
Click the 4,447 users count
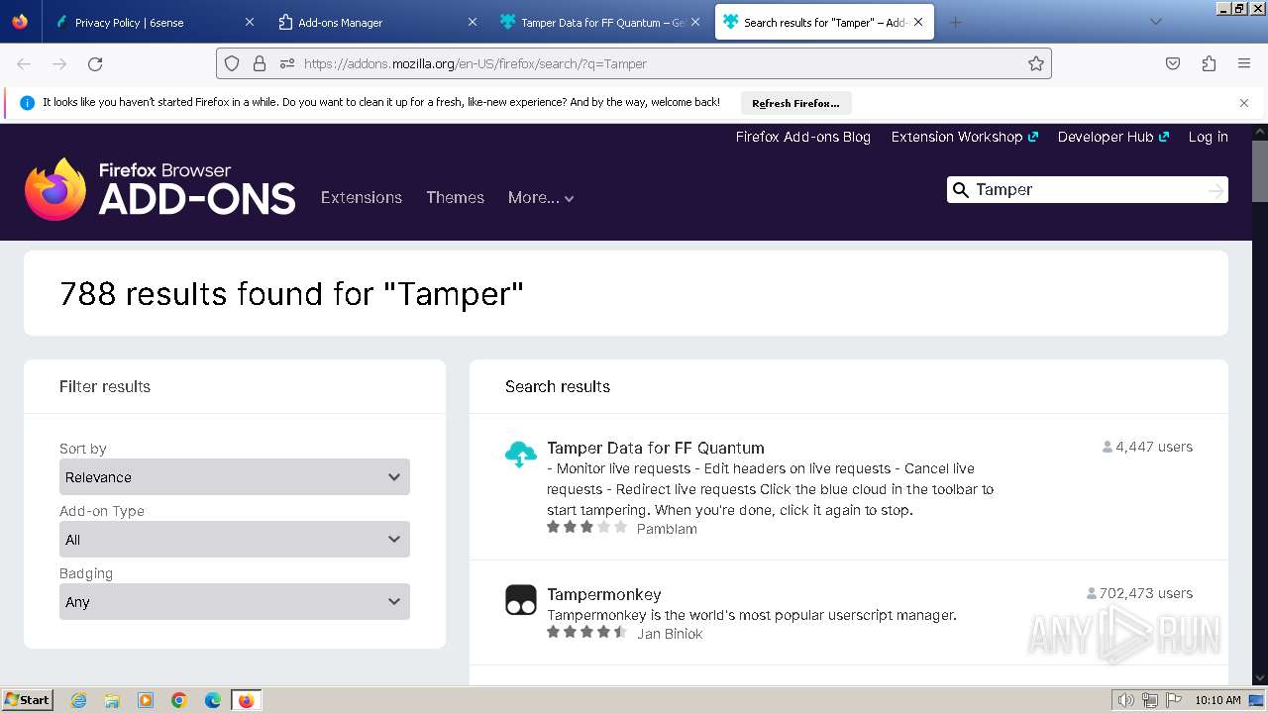pos(1147,447)
